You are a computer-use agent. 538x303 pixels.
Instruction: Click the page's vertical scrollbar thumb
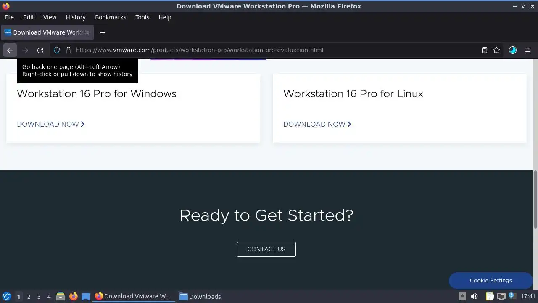[x=535, y=199]
